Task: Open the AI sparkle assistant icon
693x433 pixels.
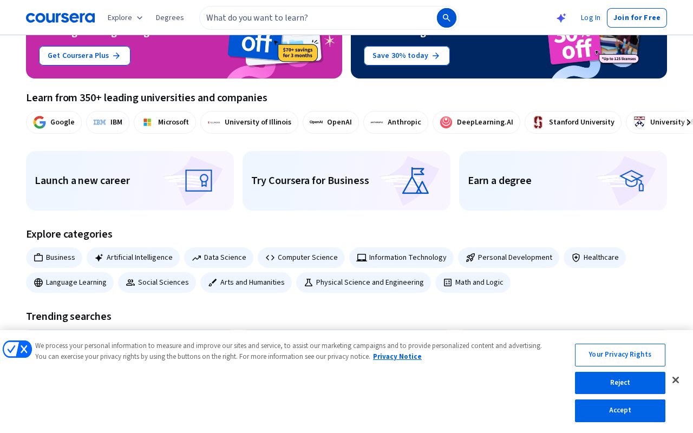Action: point(561,18)
